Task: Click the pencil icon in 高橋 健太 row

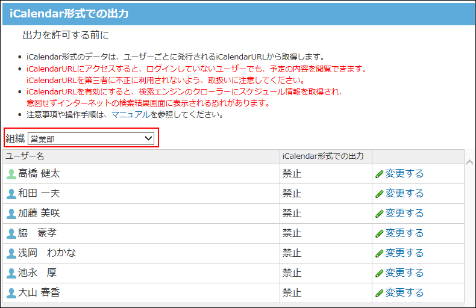Action: tap(379, 174)
